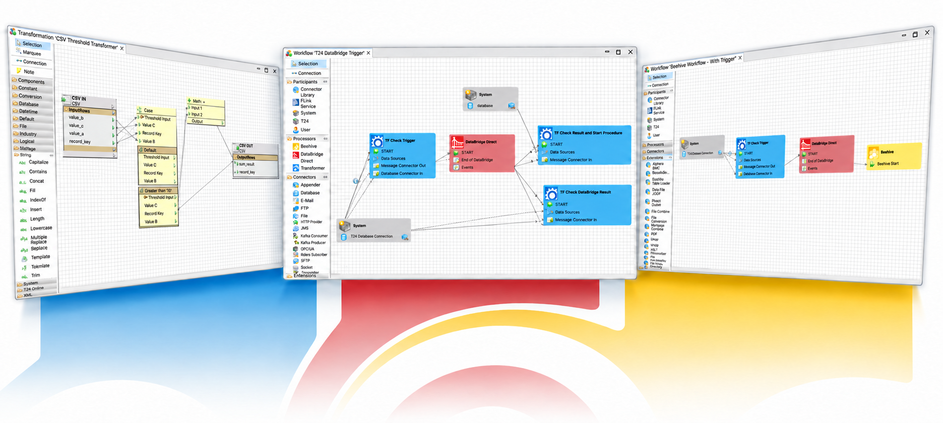Viewport: 943px width, 423px height.
Task: Expand Processors group in Beehive Workflow window
Action: pos(656,145)
